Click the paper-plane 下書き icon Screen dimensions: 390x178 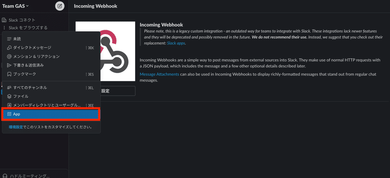click(x=9, y=65)
